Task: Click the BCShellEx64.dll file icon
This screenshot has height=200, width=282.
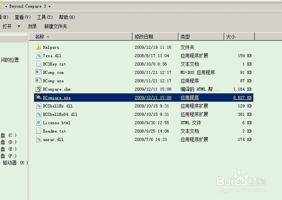Action: click(39, 114)
